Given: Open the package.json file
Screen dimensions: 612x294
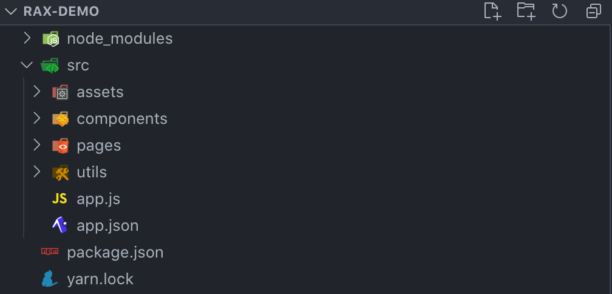Looking at the screenshot, I should [115, 252].
